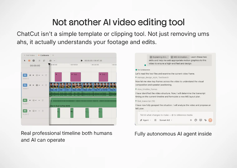The width and height of the screenshot is (237, 168).
Task: Open the 'MG-Animation...' attached file chip
Action: pyautogui.click(x=180, y=57)
